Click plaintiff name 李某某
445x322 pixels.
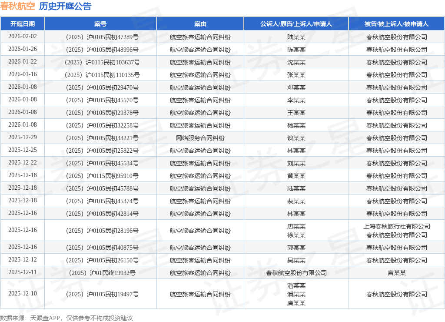[x=296, y=100]
